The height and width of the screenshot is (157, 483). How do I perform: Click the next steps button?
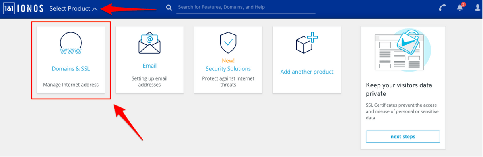(x=402, y=137)
